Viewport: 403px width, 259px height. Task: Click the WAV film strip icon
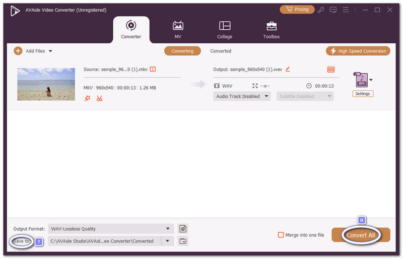(217, 86)
